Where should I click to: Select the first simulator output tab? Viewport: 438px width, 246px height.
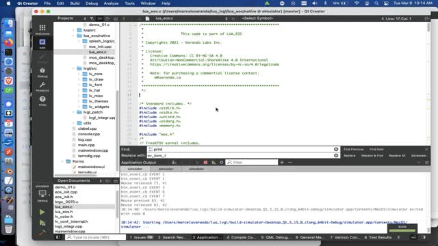(x=136, y=169)
